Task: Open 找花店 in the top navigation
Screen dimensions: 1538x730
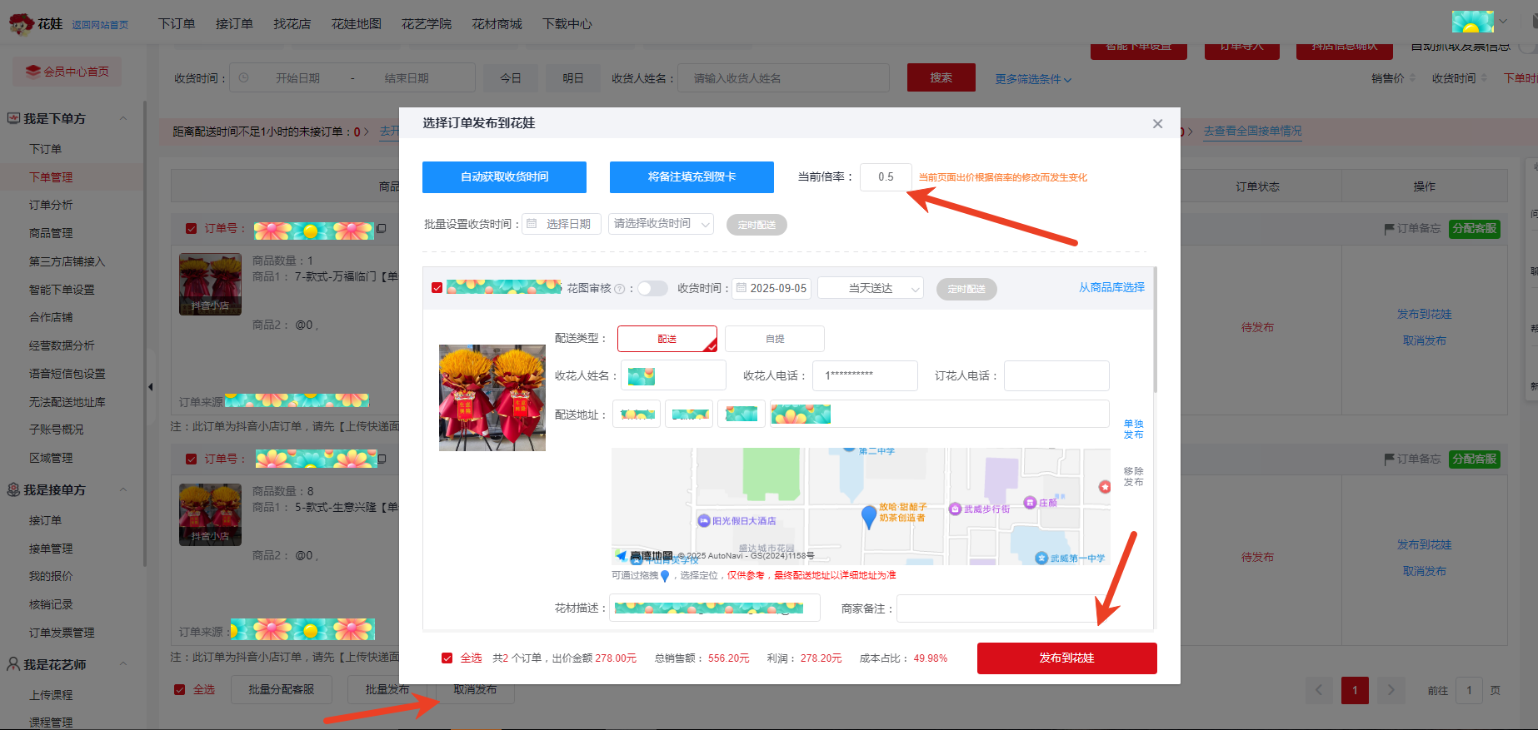Action: tap(292, 24)
